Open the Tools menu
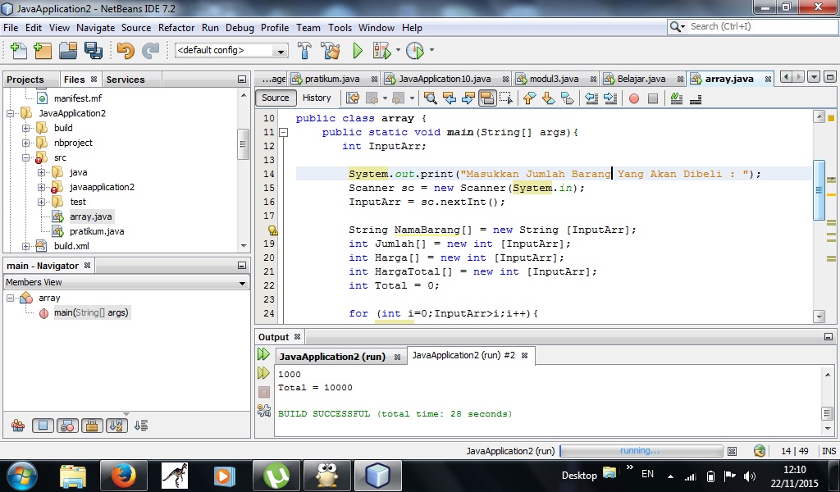Viewport: 840px width, 492px height. (x=340, y=28)
